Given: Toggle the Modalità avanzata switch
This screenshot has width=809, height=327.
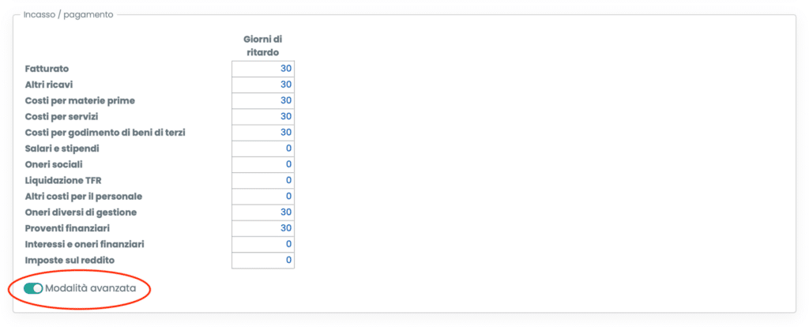Looking at the screenshot, I should pyautogui.click(x=33, y=288).
